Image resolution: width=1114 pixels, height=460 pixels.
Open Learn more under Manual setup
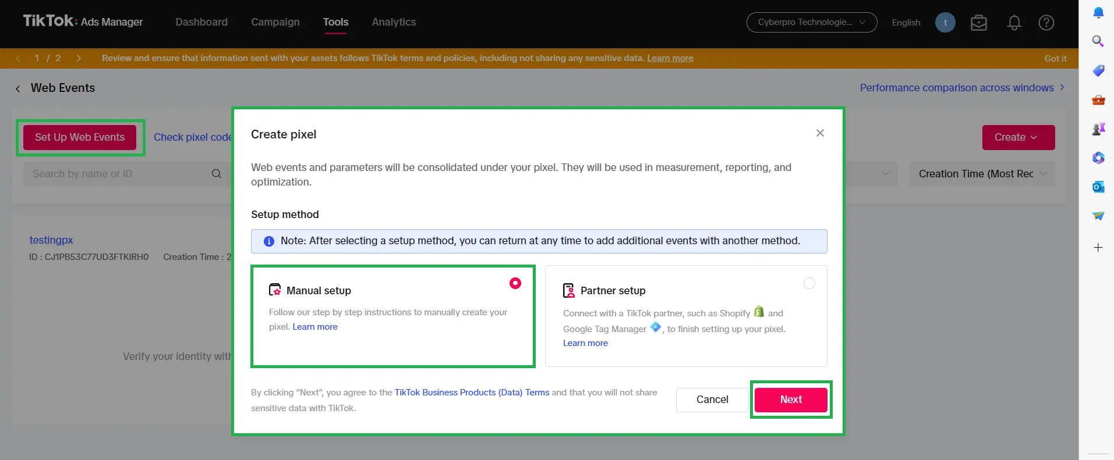[315, 327]
